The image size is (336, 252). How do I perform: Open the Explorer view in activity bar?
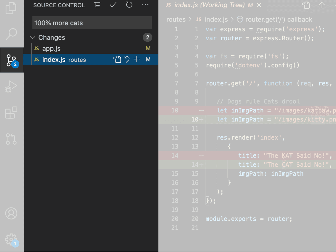coord(11,8)
